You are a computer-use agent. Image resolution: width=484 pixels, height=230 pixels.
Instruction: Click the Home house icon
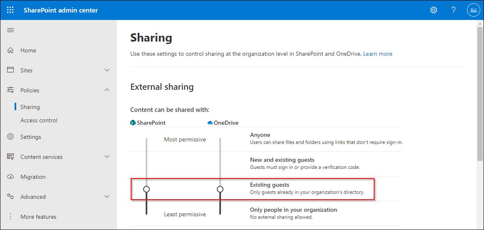coord(10,50)
